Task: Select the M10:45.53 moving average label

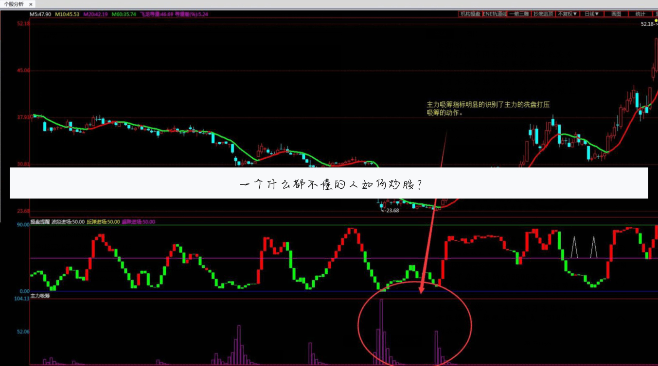Action: (67, 14)
